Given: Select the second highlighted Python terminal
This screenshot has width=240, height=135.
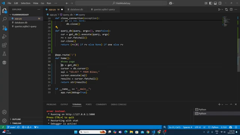Looking at the screenshot, I should pyautogui.click(x=217, y=114).
